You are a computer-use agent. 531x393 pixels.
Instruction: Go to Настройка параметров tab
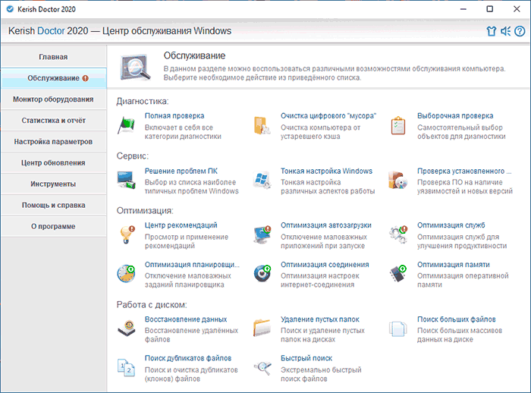[54, 142]
